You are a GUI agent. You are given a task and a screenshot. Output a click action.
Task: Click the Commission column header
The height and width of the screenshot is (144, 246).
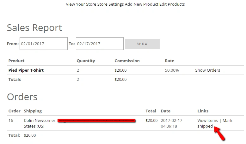pos(127,61)
